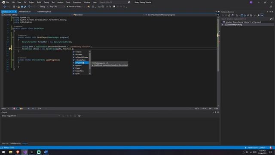
Task: Click the Undo icon
Action: [x=29, y=7]
